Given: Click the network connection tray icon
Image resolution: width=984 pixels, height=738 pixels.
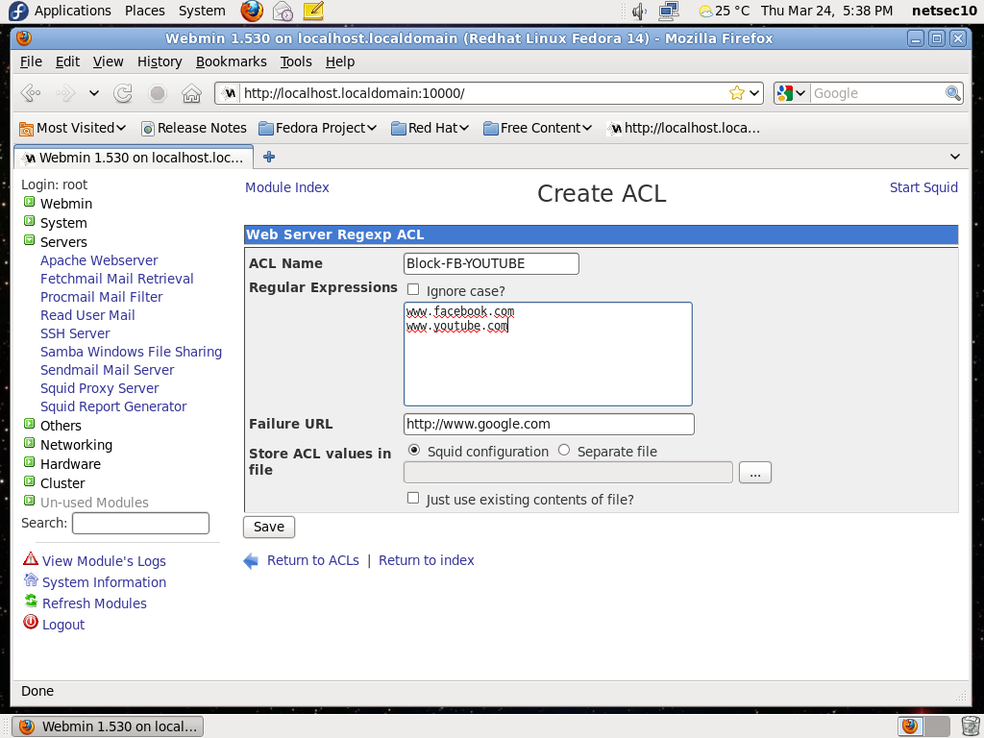Looking at the screenshot, I should [x=669, y=11].
